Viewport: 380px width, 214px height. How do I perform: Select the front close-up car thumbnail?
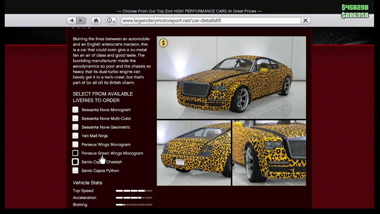click(x=269, y=153)
